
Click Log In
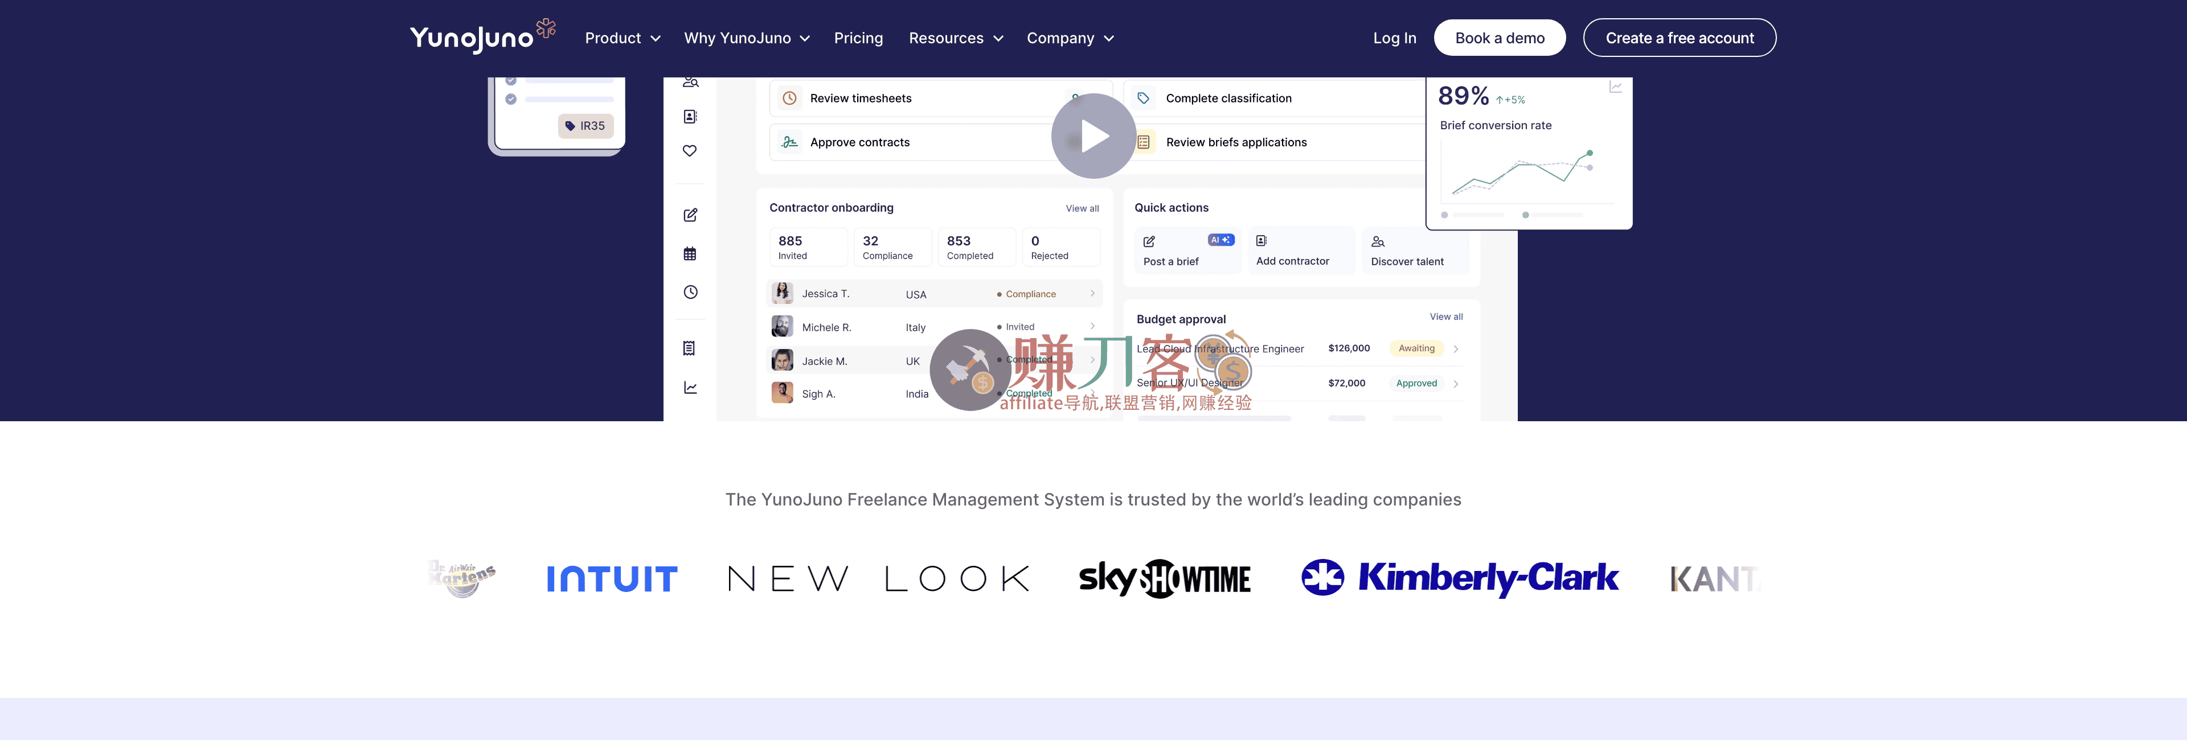click(1395, 38)
